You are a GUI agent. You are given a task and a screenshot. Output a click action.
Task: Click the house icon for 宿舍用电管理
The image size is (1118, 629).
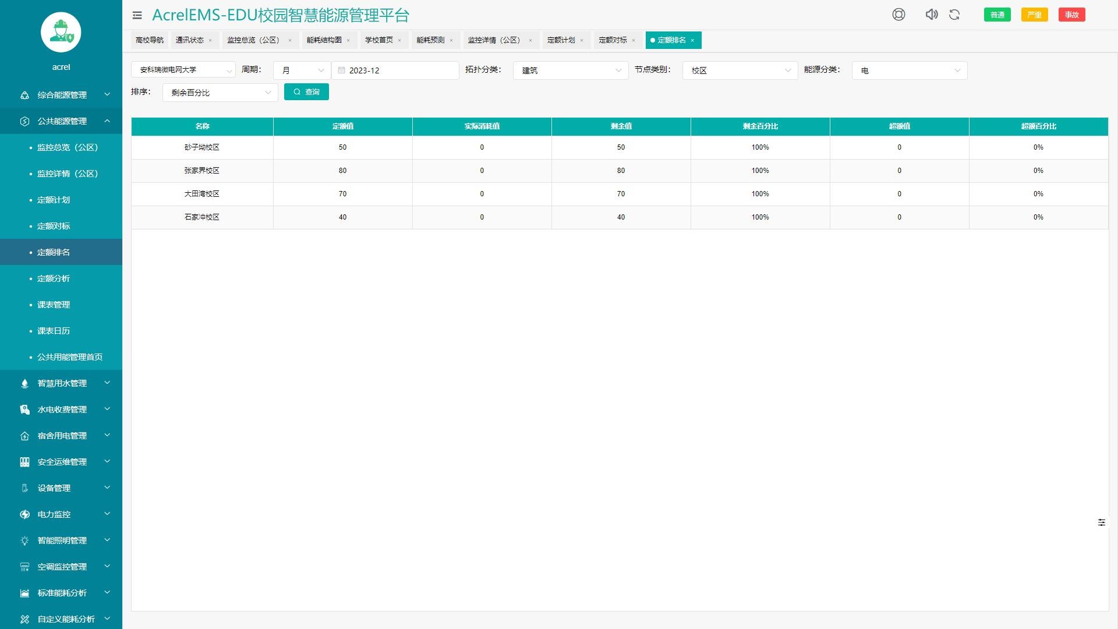point(24,435)
